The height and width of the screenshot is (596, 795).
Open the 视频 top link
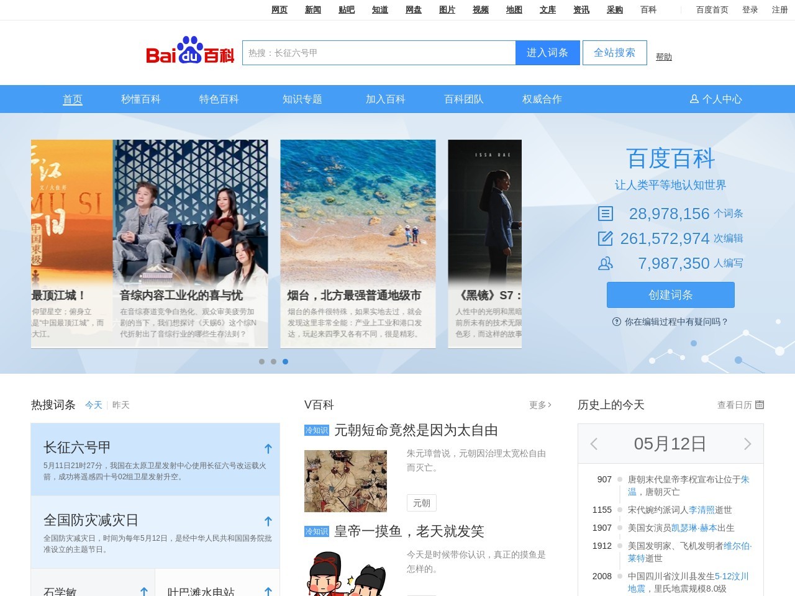coord(481,10)
